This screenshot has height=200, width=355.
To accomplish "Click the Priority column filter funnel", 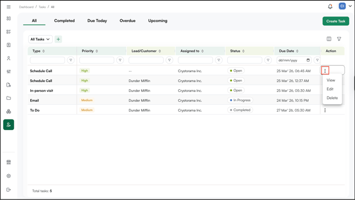I will click(120, 60).
